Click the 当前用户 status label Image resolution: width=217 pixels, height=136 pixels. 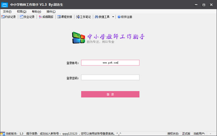pos(199,133)
